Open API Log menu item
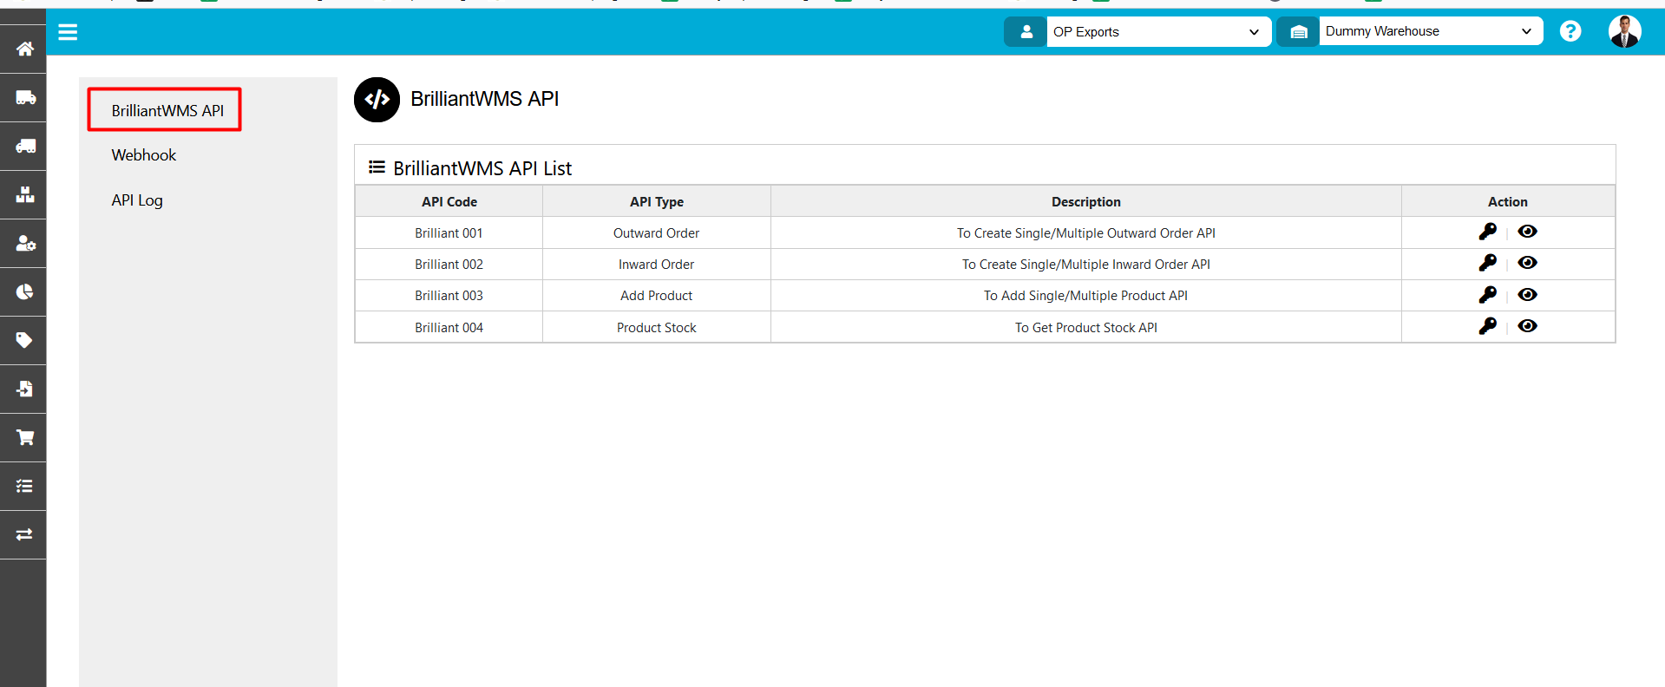 click(137, 200)
